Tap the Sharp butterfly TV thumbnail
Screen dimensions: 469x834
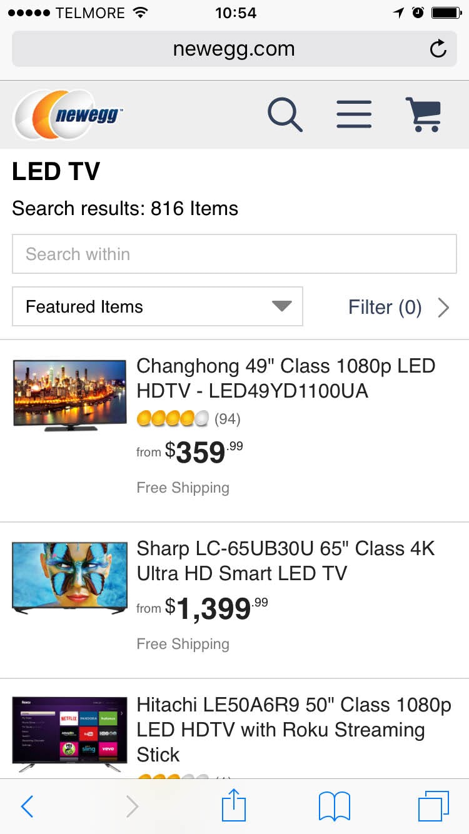point(69,578)
